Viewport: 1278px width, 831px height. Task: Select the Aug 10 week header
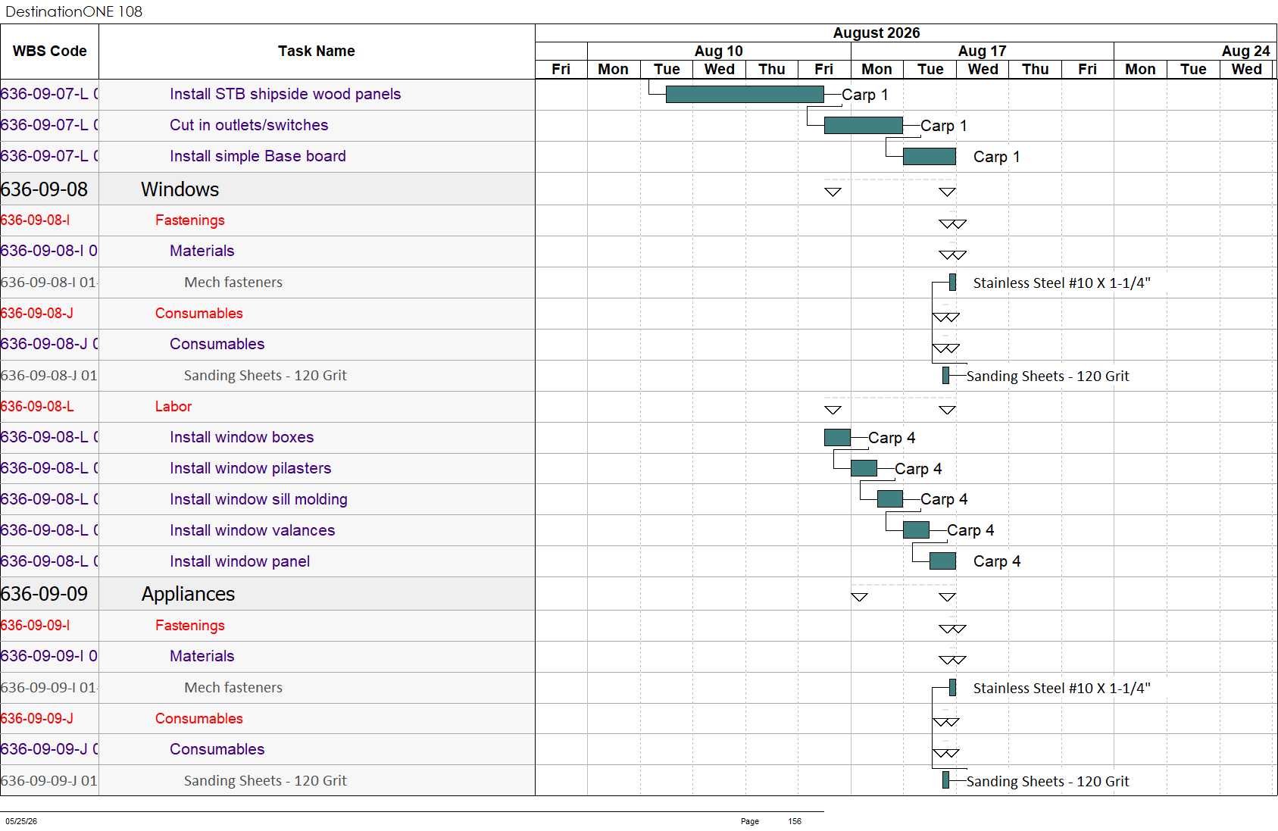pos(719,51)
